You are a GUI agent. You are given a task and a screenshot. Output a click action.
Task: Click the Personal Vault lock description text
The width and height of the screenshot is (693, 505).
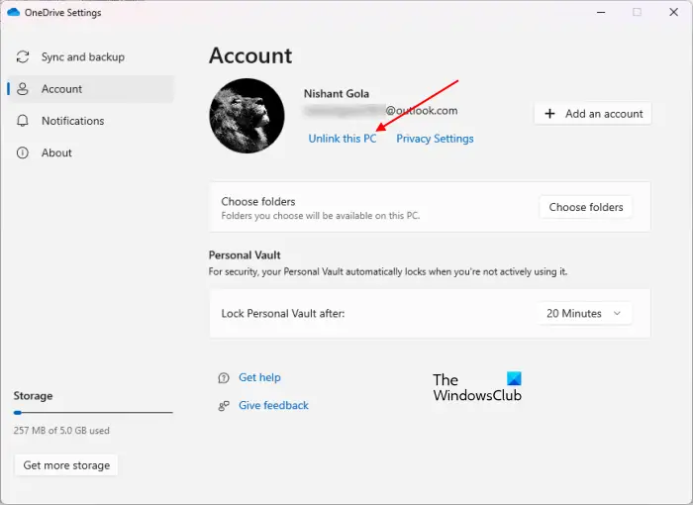click(x=388, y=271)
